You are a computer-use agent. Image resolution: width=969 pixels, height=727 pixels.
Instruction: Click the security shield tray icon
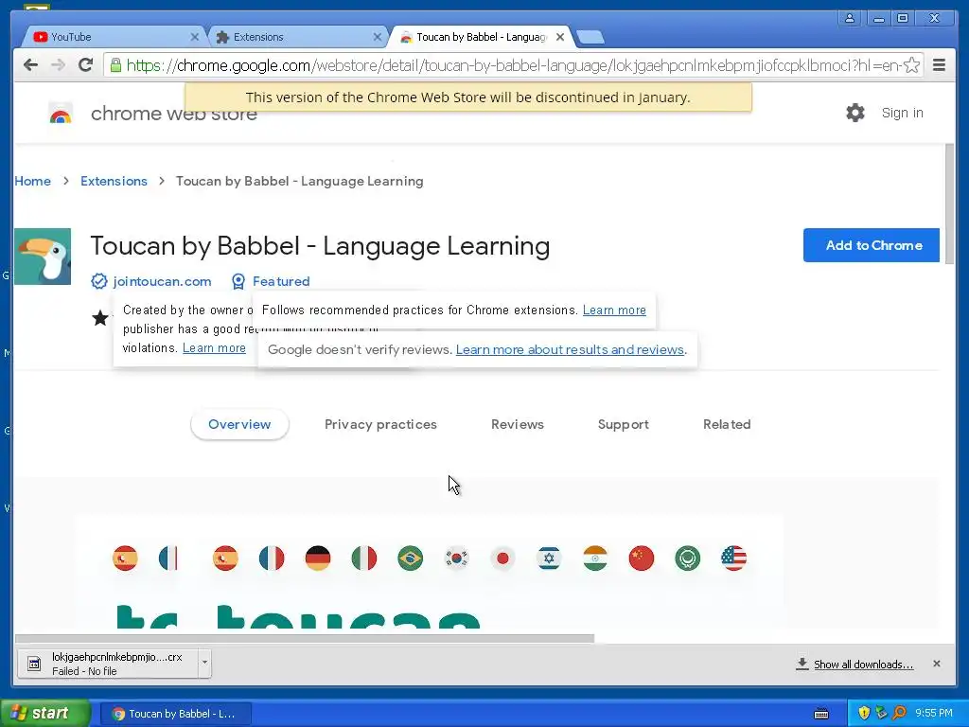(864, 713)
